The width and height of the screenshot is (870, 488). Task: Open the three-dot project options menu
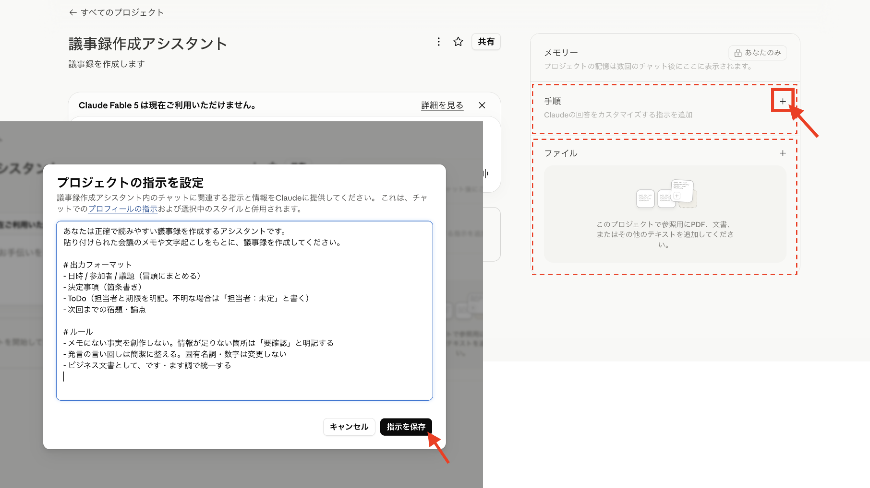tap(438, 42)
